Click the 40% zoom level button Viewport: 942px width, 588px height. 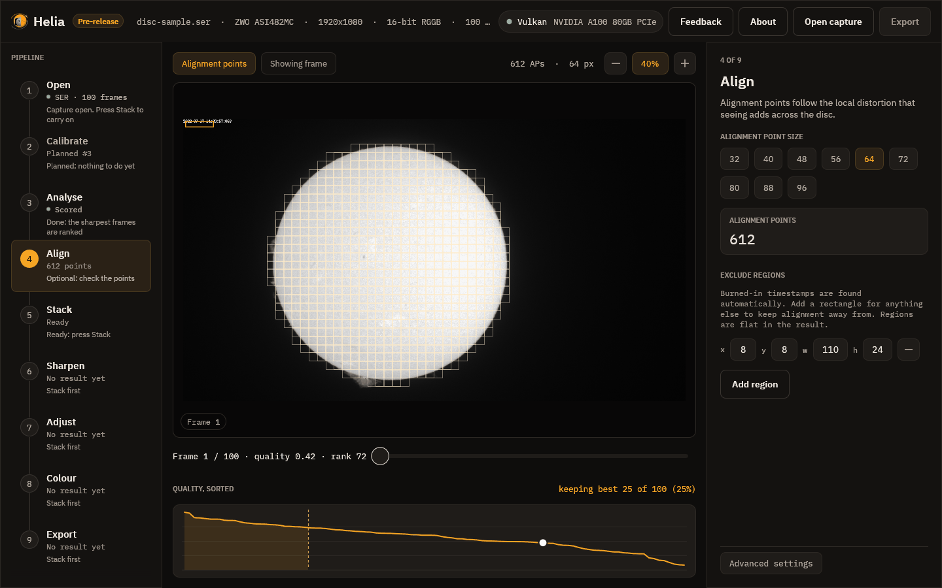[x=650, y=63]
